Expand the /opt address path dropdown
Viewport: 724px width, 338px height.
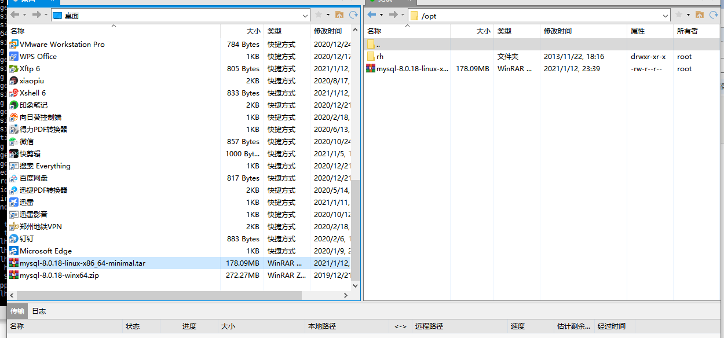pos(666,16)
